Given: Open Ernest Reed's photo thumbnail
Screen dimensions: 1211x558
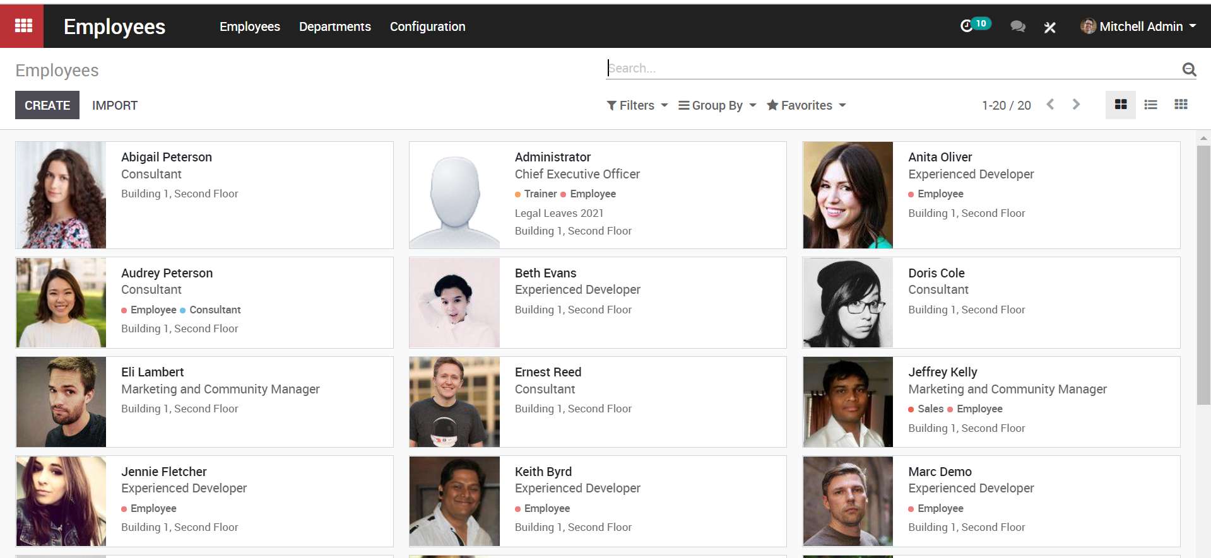Looking at the screenshot, I should pyautogui.click(x=454, y=402).
